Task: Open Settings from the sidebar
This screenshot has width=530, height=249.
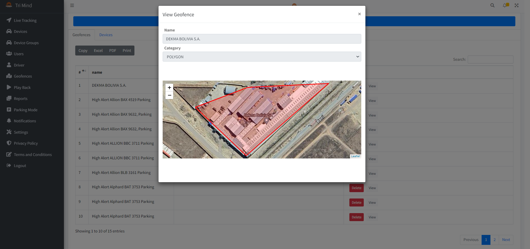Action: pyautogui.click(x=20, y=132)
